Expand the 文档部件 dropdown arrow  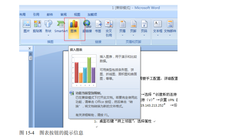(x=170, y=35)
